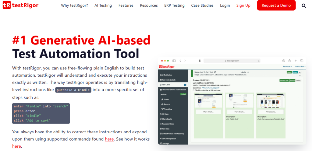Click the edit pencil icon beside the test name
Viewport: 312px width, 151px height.
point(215,72)
